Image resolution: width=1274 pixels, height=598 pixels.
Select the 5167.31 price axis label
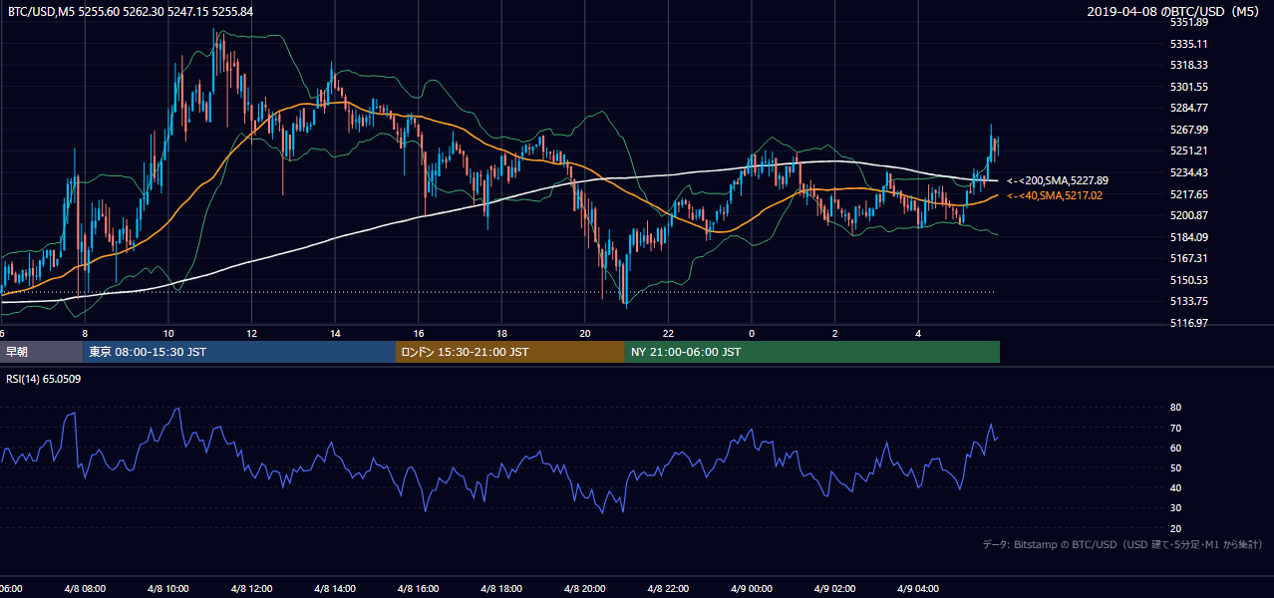[1189, 258]
